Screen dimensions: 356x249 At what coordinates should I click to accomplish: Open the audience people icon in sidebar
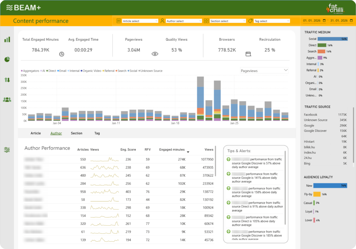click(x=7, y=100)
